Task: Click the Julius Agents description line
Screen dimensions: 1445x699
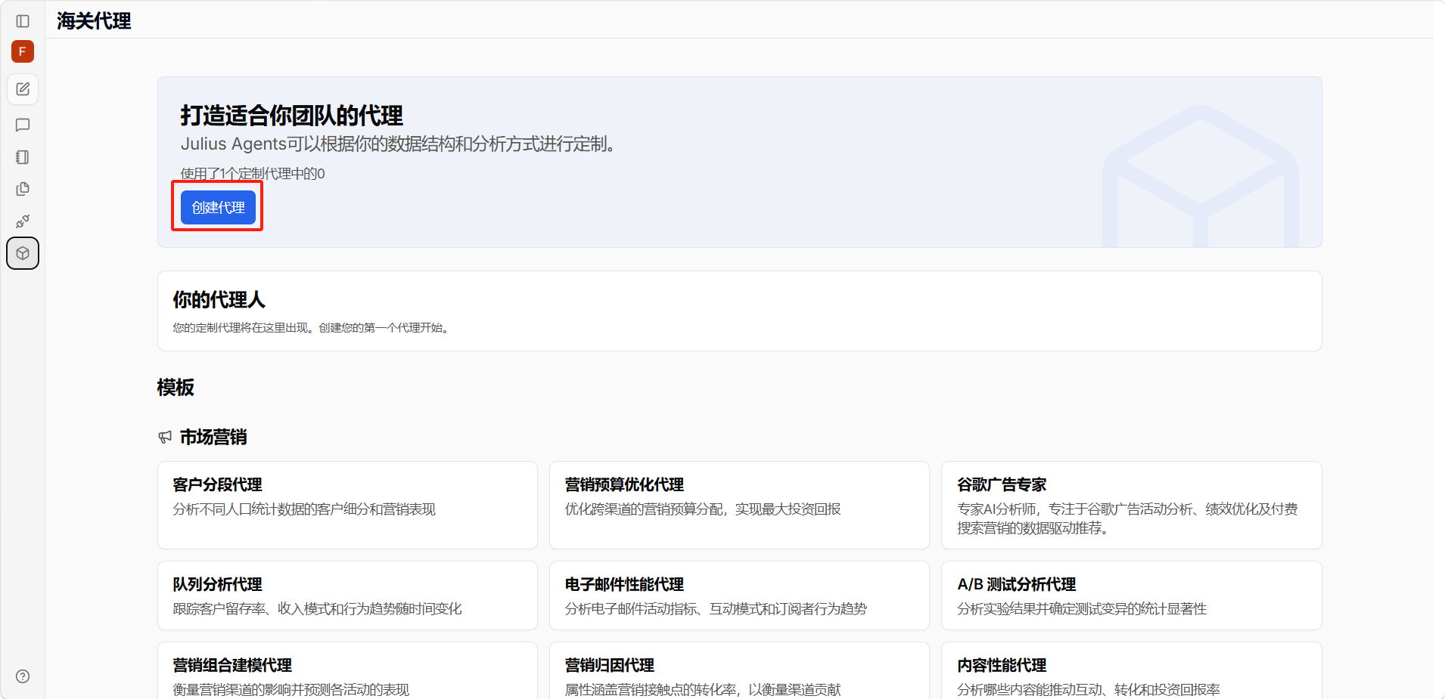Action: click(x=400, y=144)
